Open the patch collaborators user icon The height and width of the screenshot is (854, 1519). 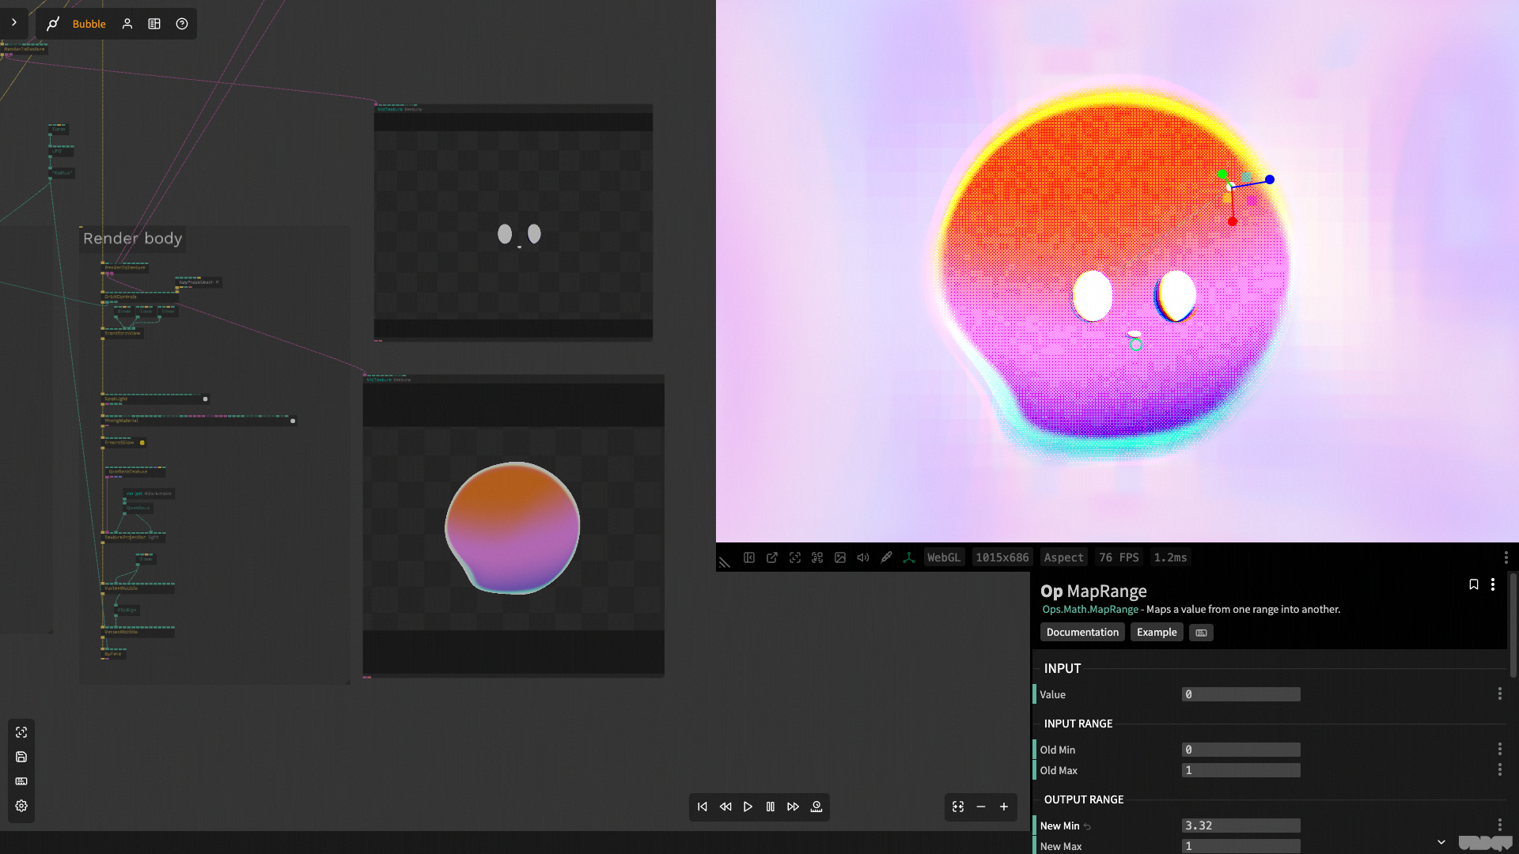[x=127, y=24]
